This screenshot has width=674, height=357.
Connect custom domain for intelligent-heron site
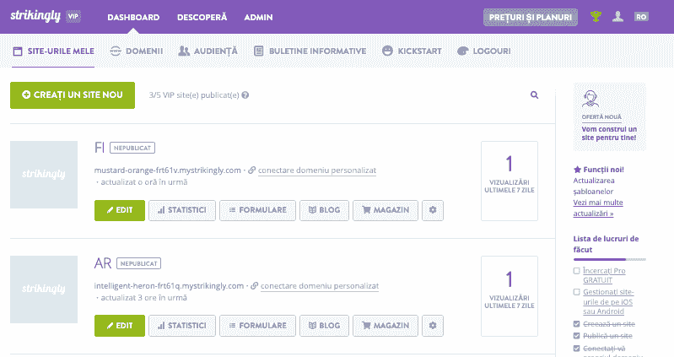coord(320,285)
